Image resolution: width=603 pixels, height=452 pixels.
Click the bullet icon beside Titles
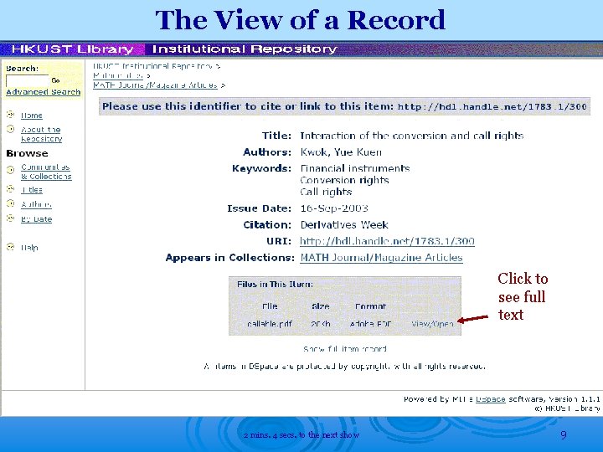[10, 188]
